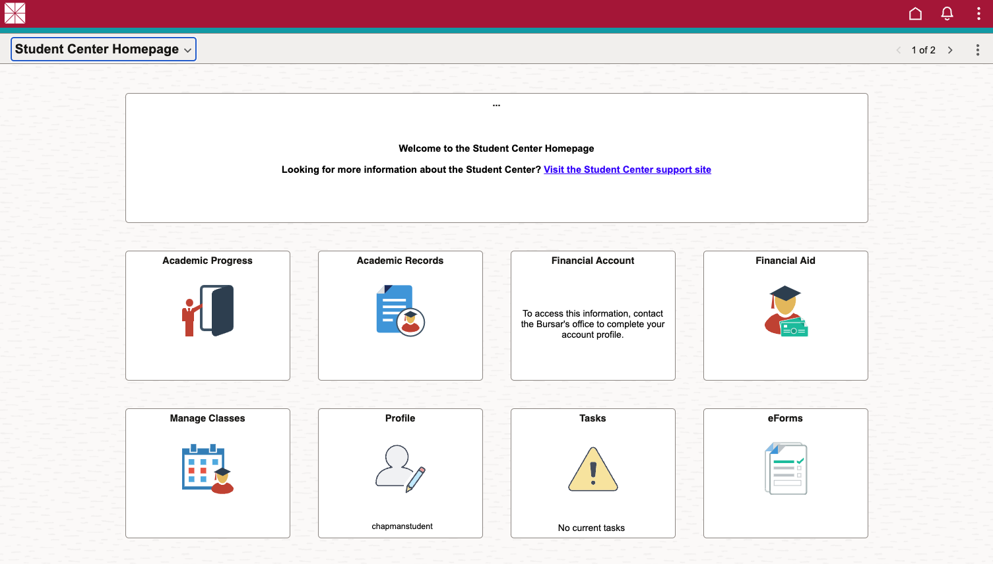Open the header actions three-dot menu
Screen dimensions: 993x564
(978, 14)
